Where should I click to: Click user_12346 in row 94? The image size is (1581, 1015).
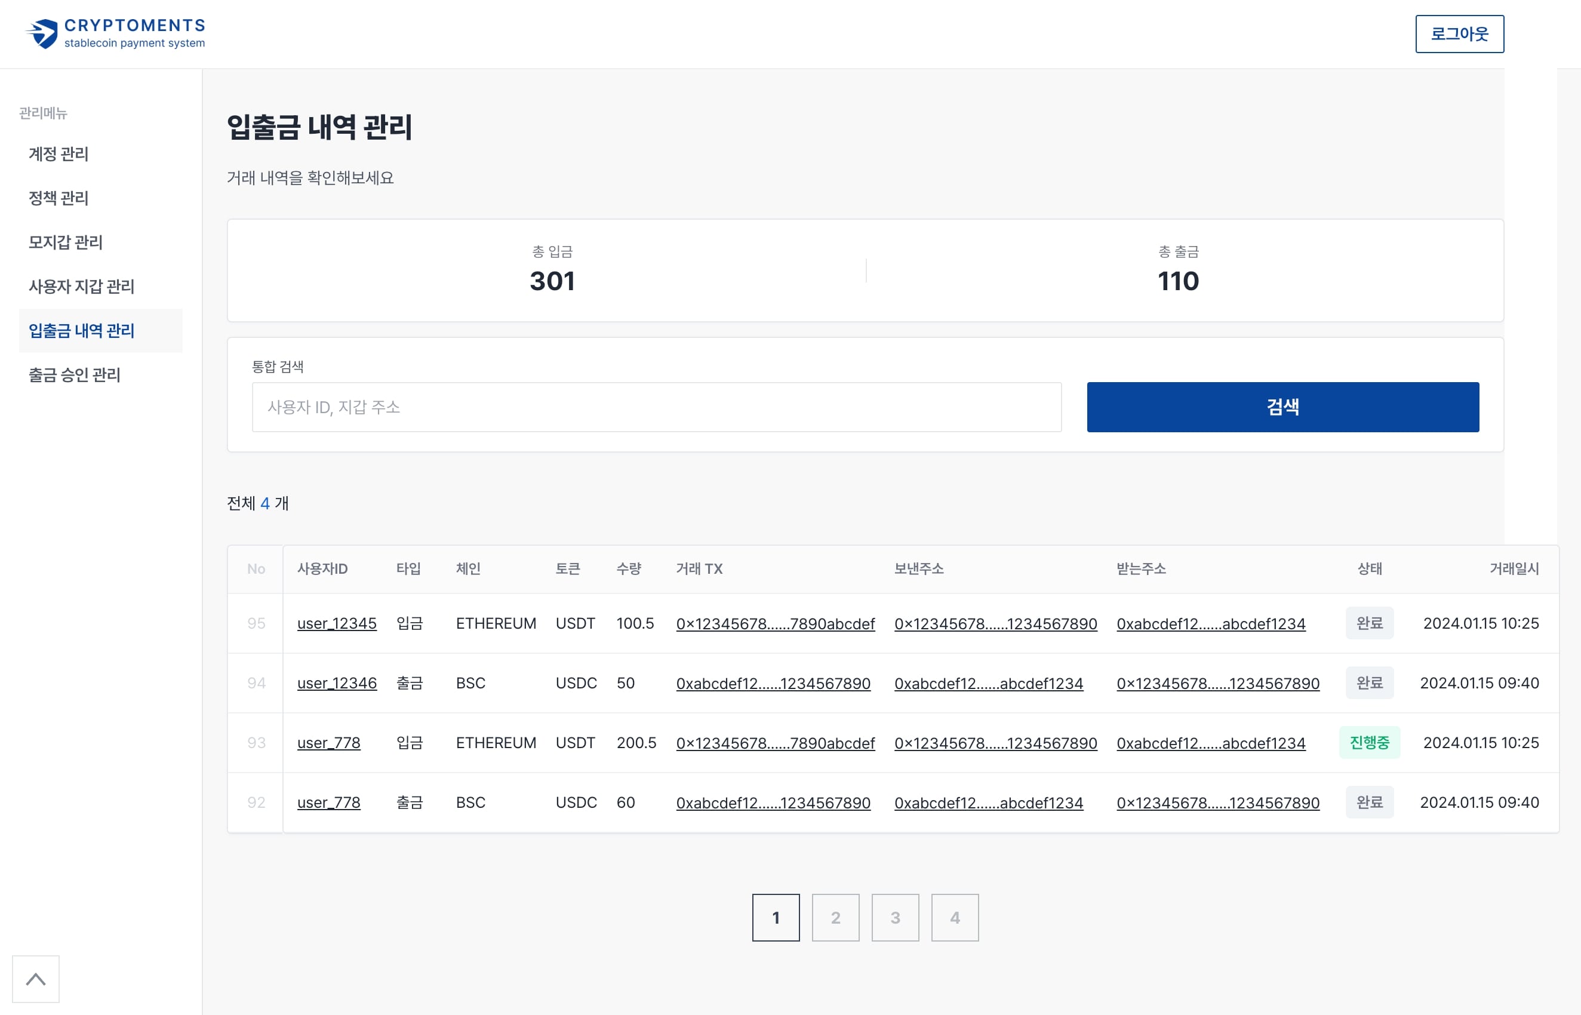coord(337,684)
